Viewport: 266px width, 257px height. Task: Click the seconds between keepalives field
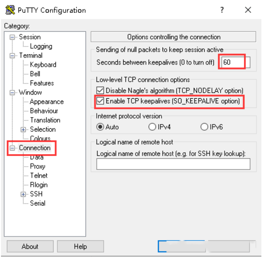point(236,62)
